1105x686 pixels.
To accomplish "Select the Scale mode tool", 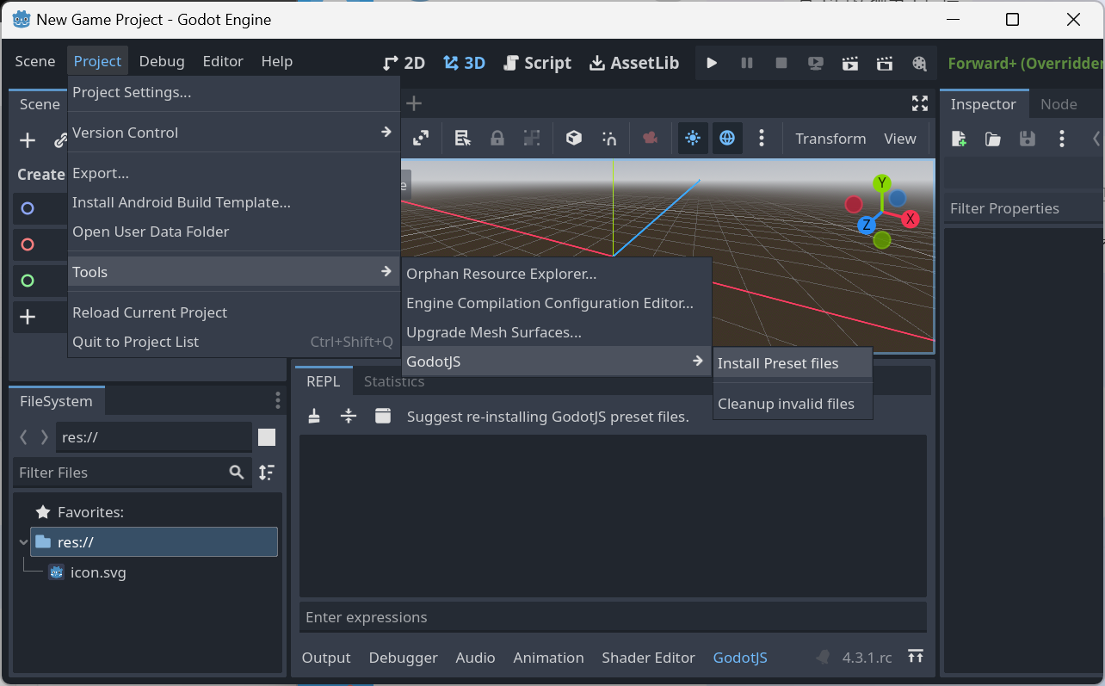I will click(x=421, y=138).
